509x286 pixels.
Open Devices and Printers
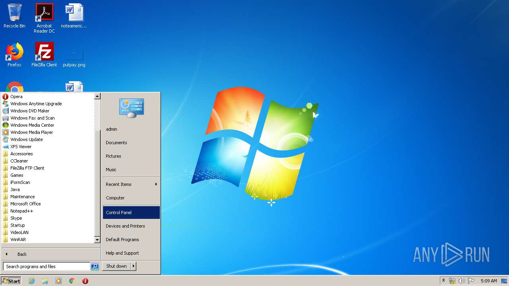click(x=131, y=226)
